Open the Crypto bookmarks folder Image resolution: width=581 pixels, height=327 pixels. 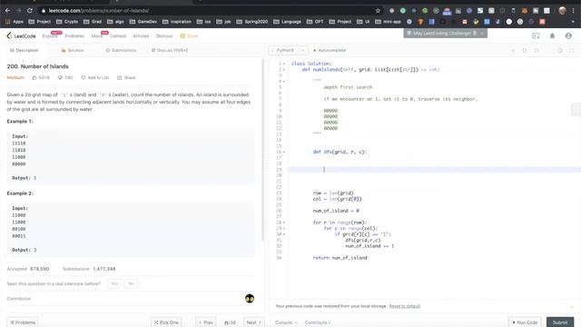[67, 22]
